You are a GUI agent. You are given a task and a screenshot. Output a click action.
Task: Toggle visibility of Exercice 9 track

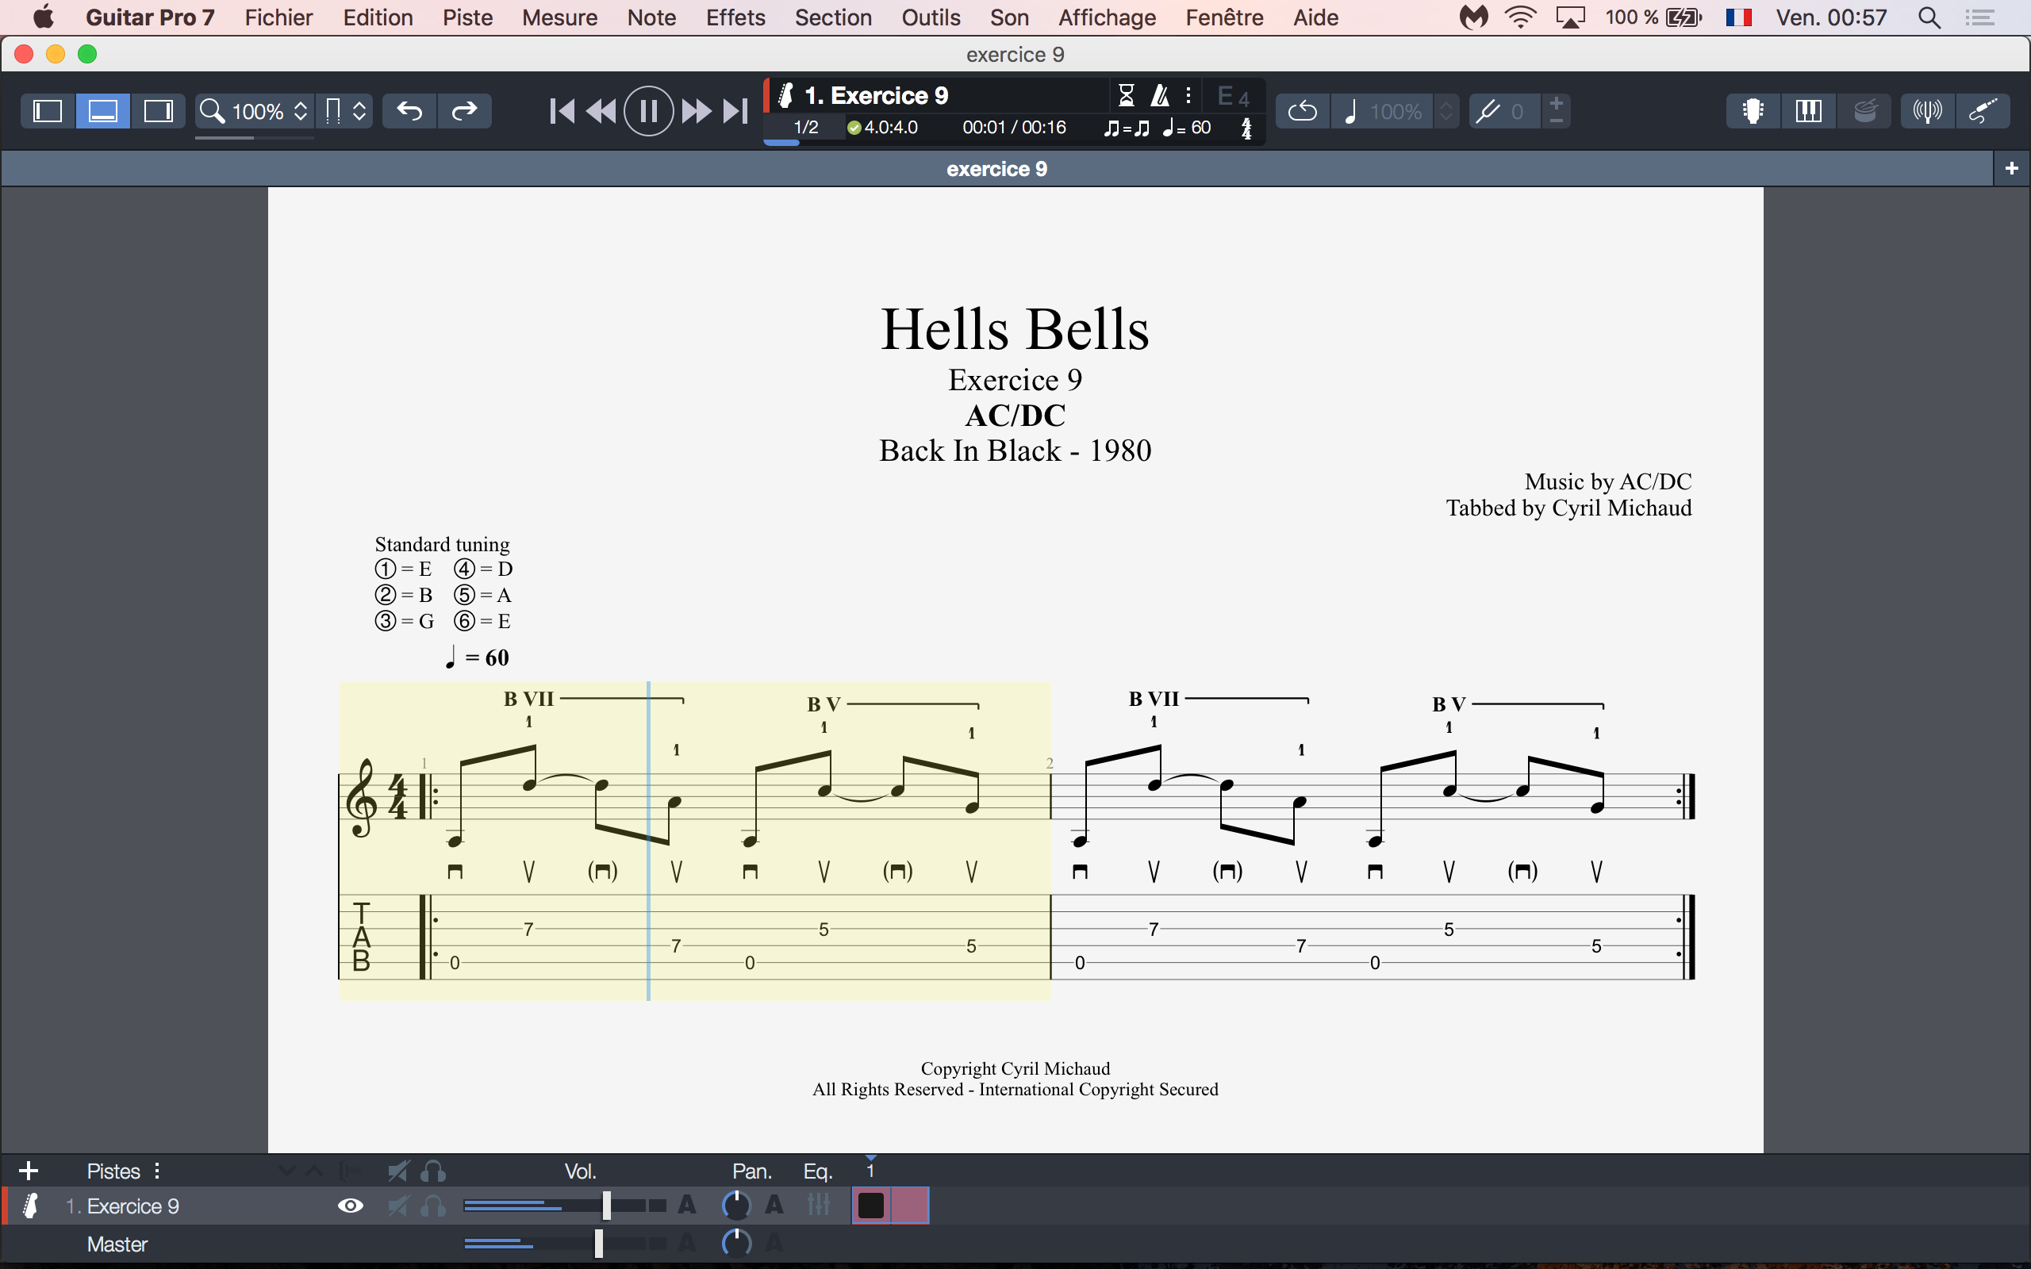pos(350,1206)
